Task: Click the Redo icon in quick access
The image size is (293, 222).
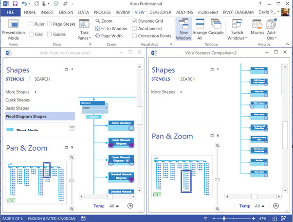Action: [x=37, y=3]
